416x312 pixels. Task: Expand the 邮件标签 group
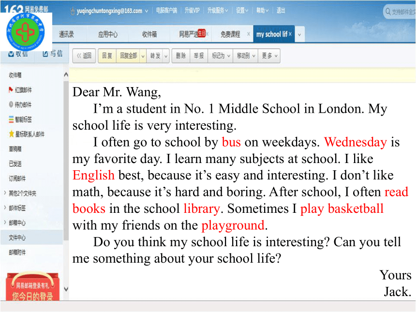pos(5,208)
